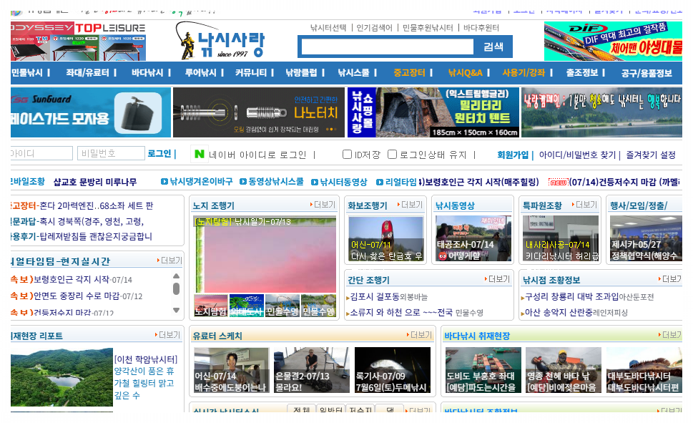This screenshot has height=423, width=693.
Task: Click the NEW icon beside 건등저수지 마감 notice
Action: tap(558, 181)
